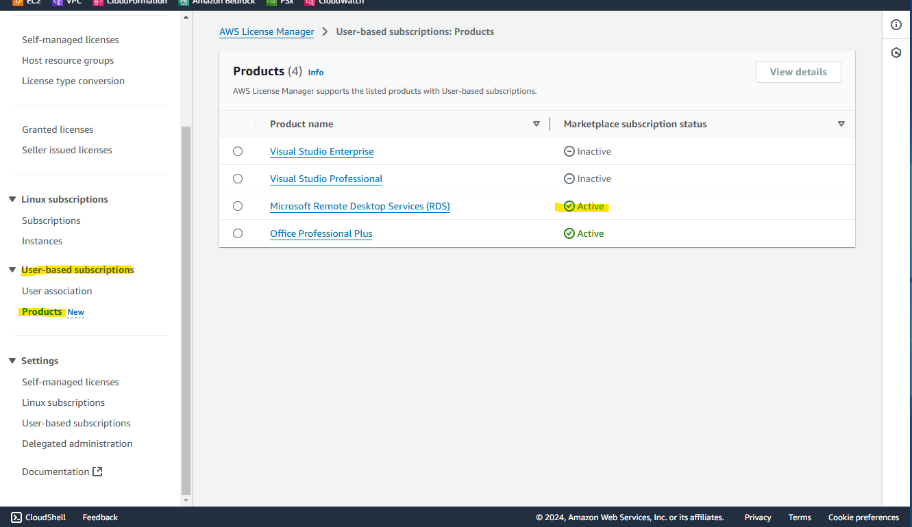Select the Microsoft Remote Desktop Services radio button
The width and height of the screenshot is (912, 527).
click(x=238, y=206)
